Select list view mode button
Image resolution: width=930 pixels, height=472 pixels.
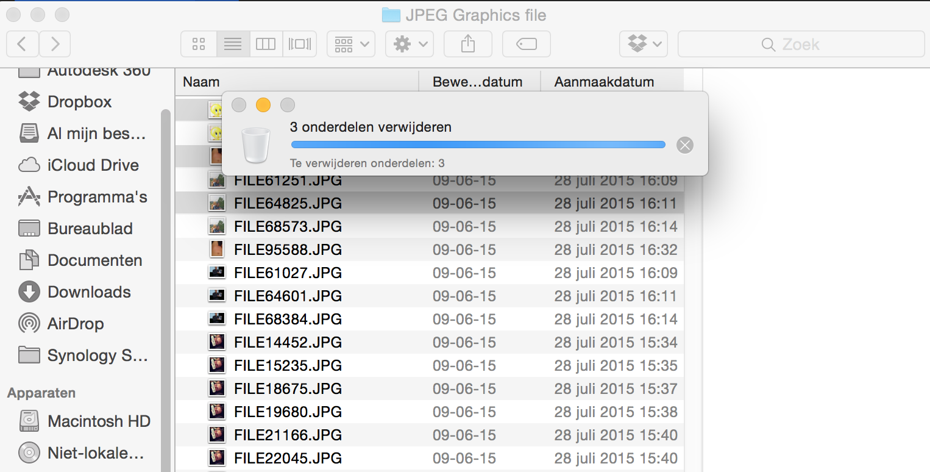click(x=232, y=44)
